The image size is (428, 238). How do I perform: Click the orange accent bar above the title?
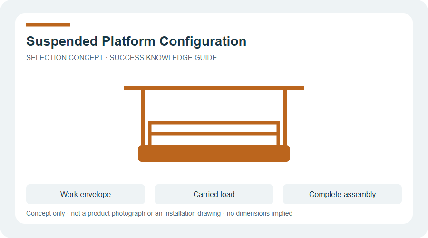click(48, 25)
